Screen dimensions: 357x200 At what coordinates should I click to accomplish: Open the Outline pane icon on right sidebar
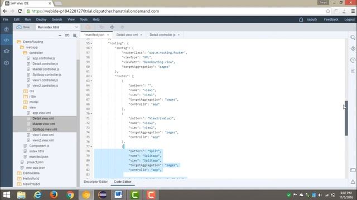tap(353, 71)
